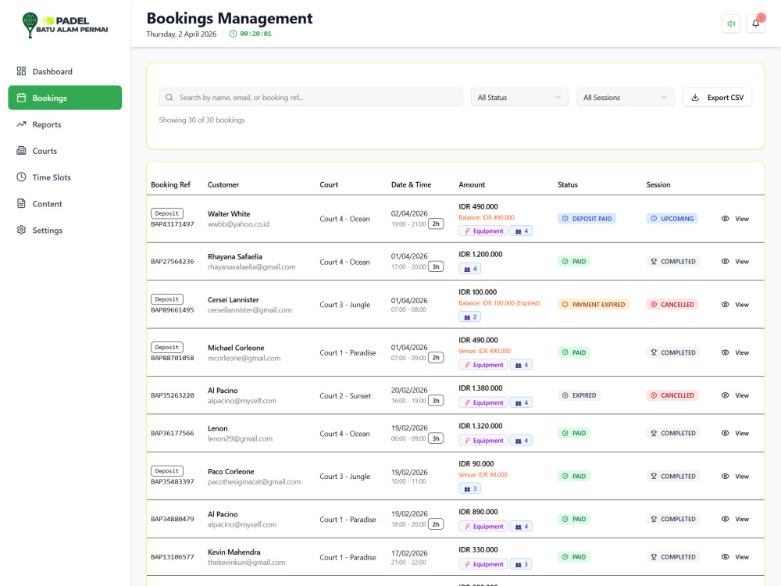Image resolution: width=781 pixels, height=586 pixels.
Task: Click players count badge on Rhayana Safaelia row
Action: pos(469,269)
